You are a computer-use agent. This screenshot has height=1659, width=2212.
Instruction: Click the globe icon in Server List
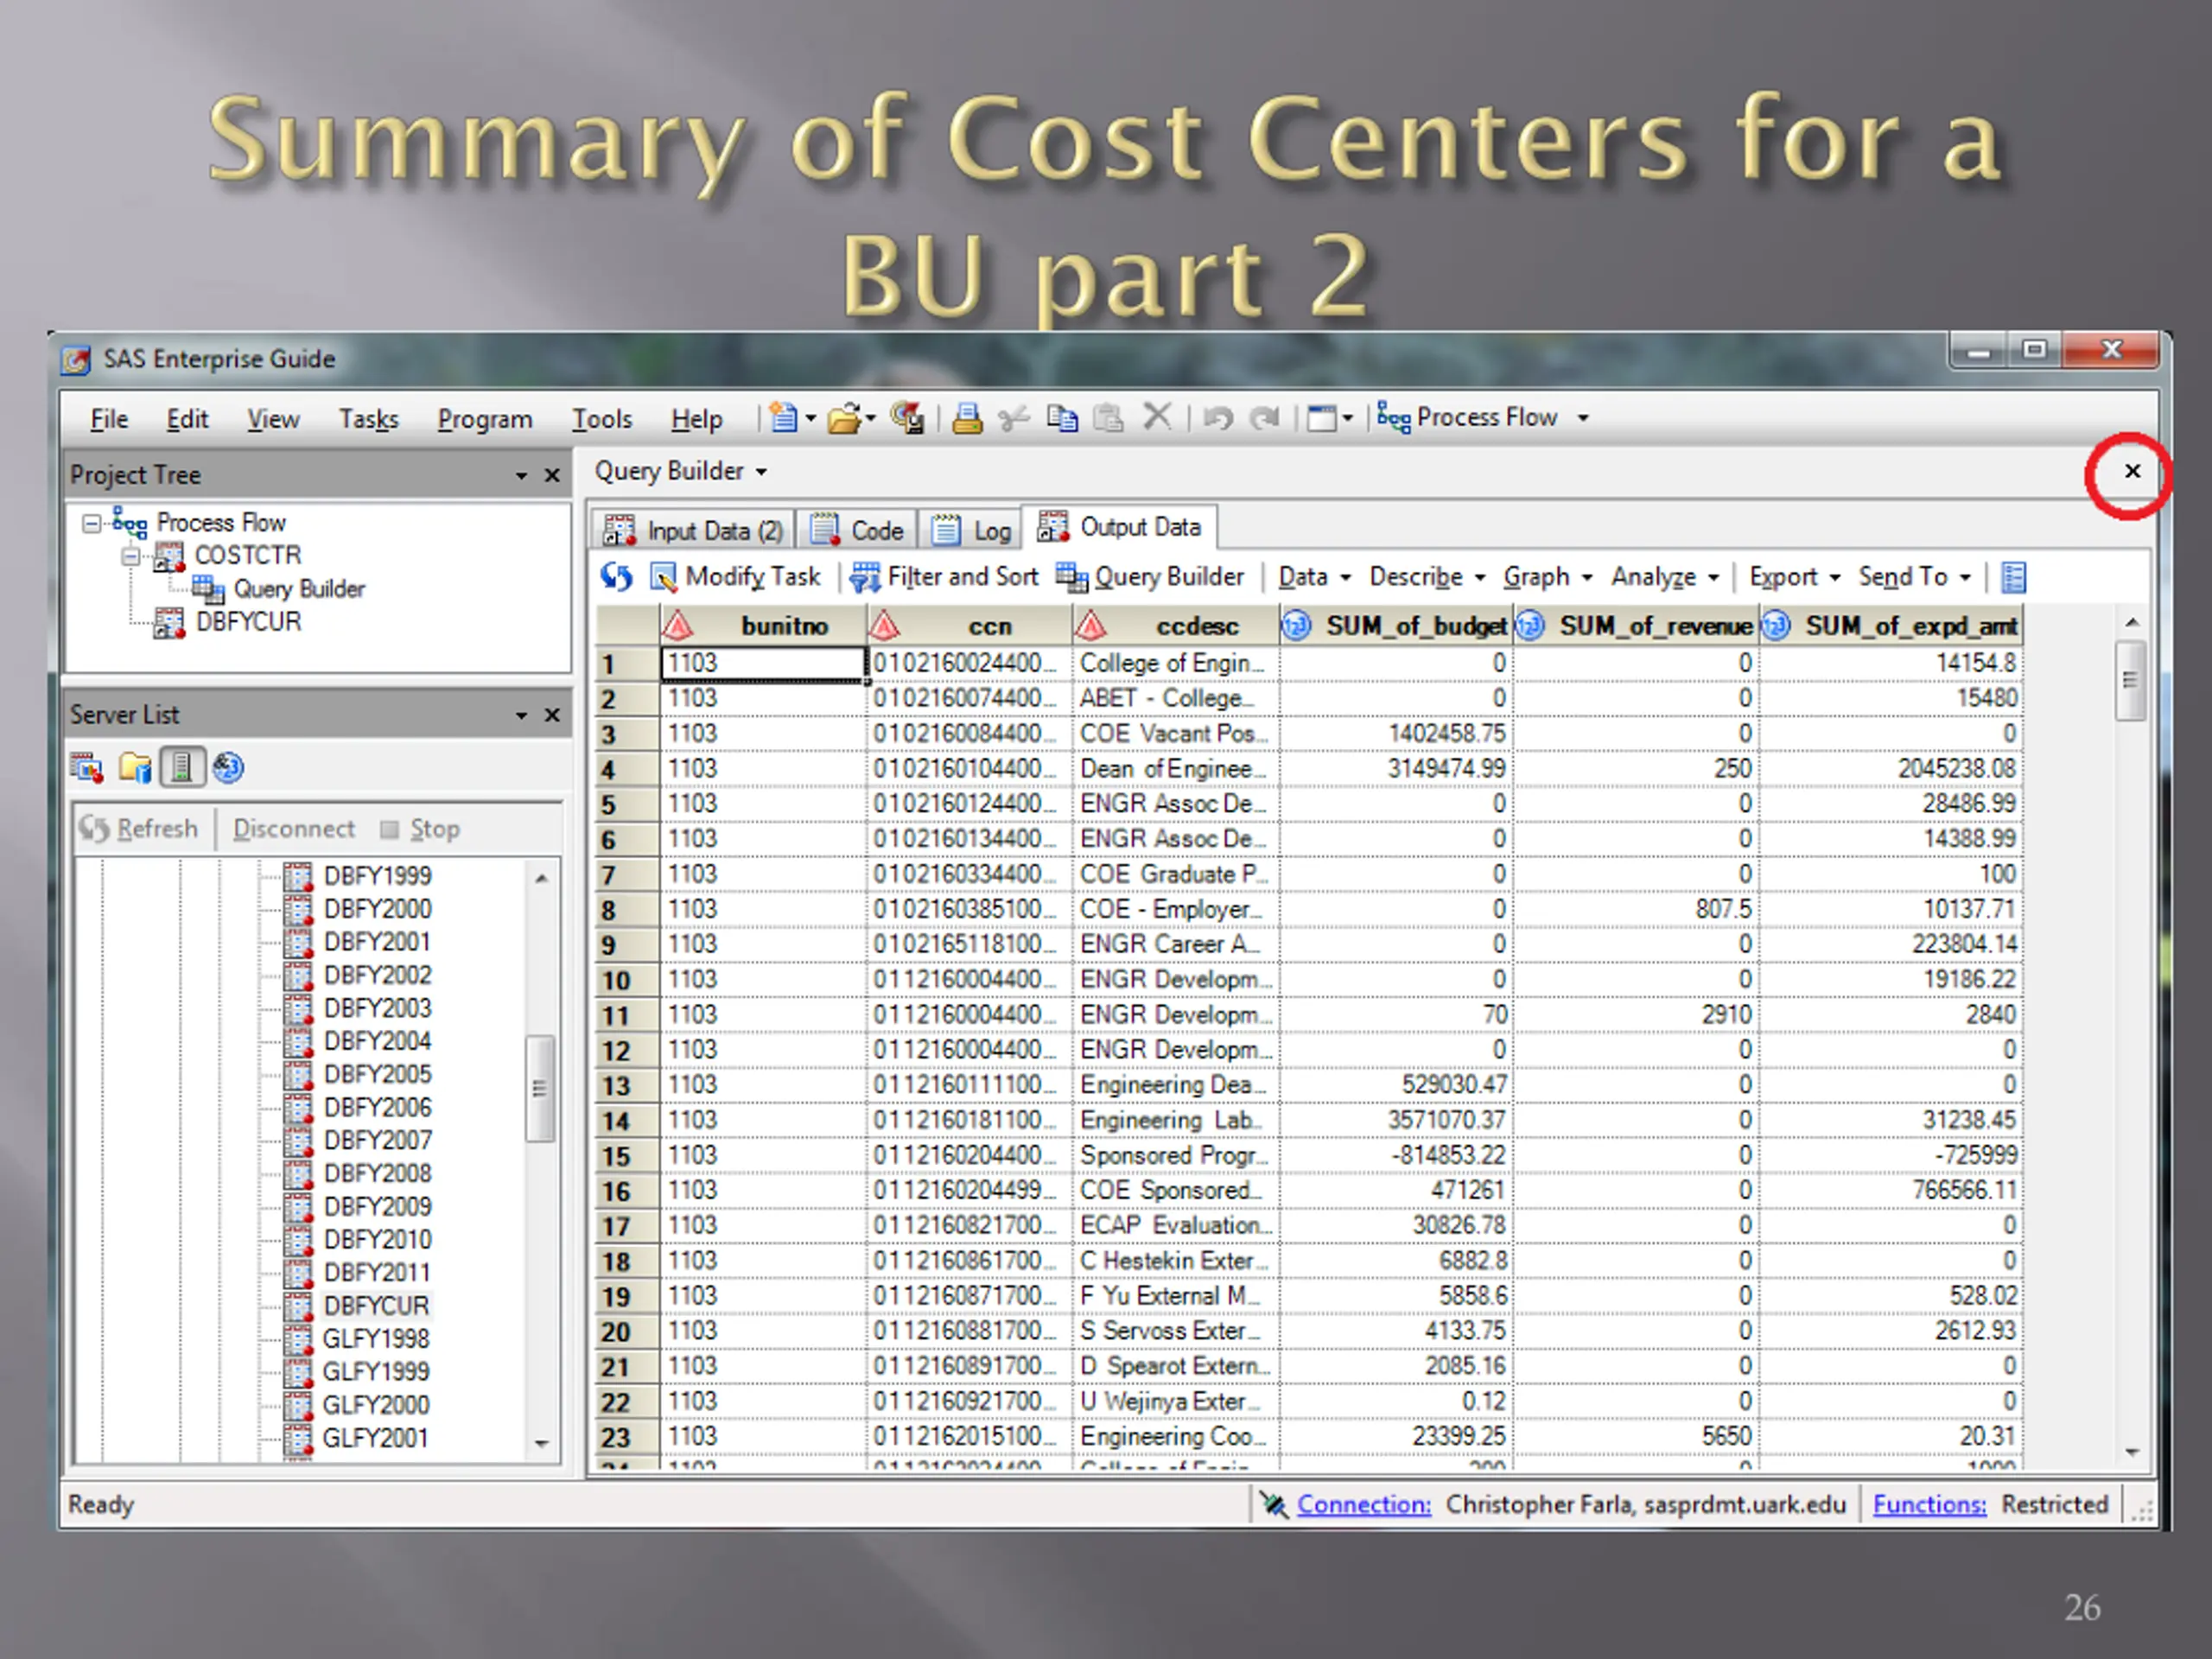[x=229, y=768]
